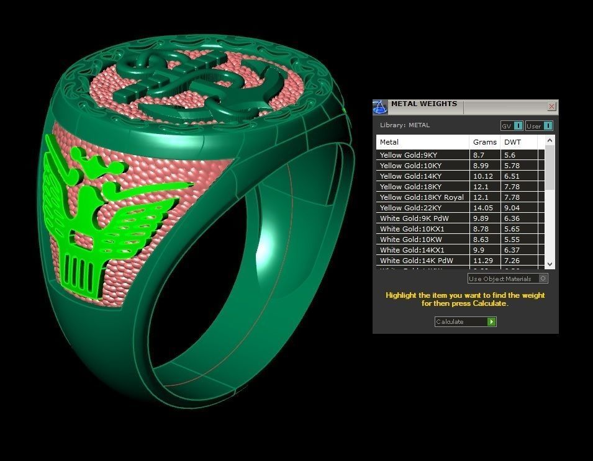Toggle the User library switch
The image size is (593, 461).
(539, 126)
